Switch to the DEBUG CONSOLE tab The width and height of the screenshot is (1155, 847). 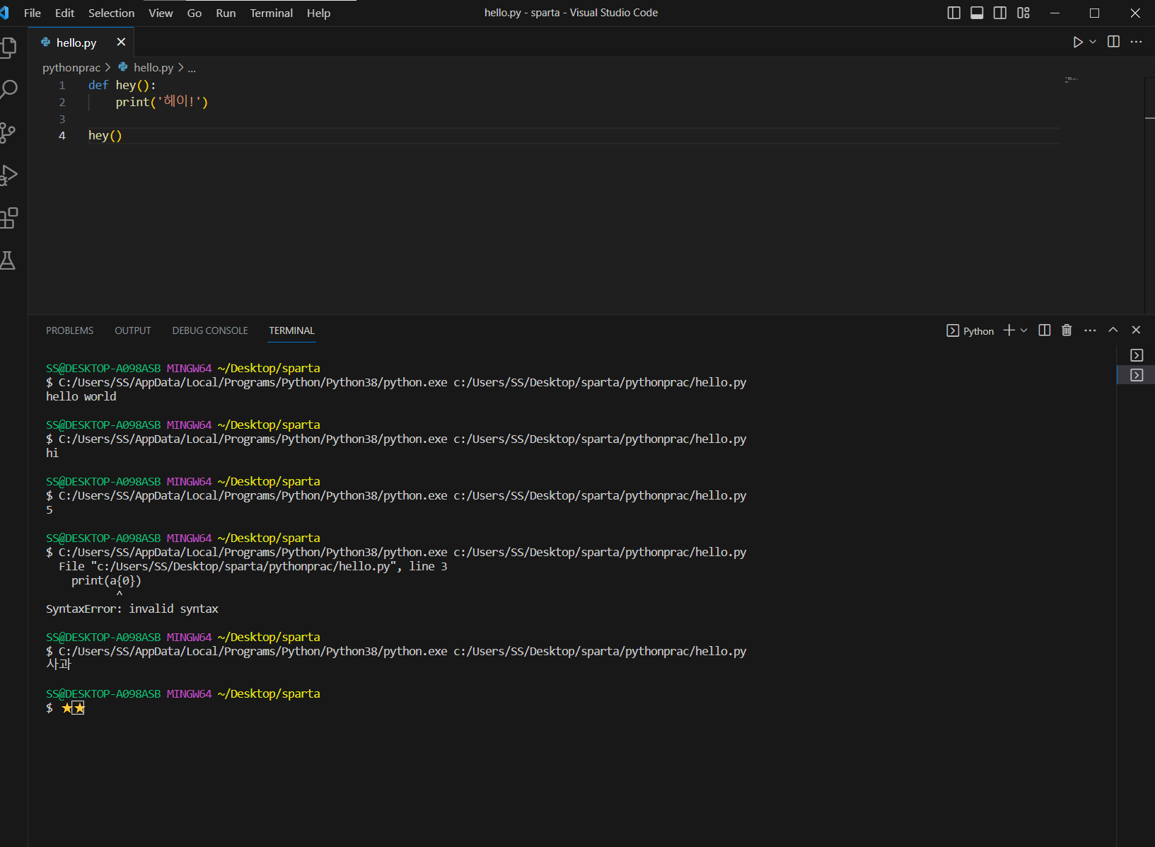pos(210,330)
